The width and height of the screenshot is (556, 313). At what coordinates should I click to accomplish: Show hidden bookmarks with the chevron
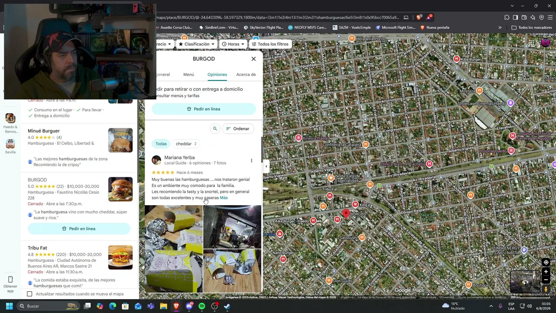tap(500, 27)
